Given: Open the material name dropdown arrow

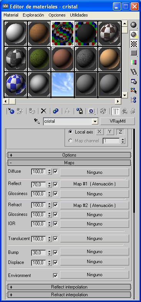Looking at the screenshot, I should pos(95,122).
